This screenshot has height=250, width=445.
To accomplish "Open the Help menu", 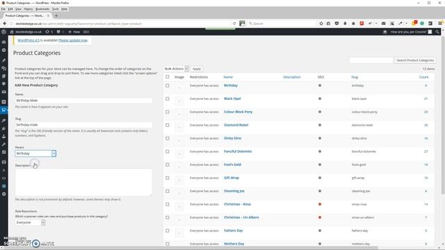I will click(65, 9).
